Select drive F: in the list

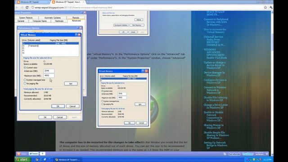coord(50,50)
